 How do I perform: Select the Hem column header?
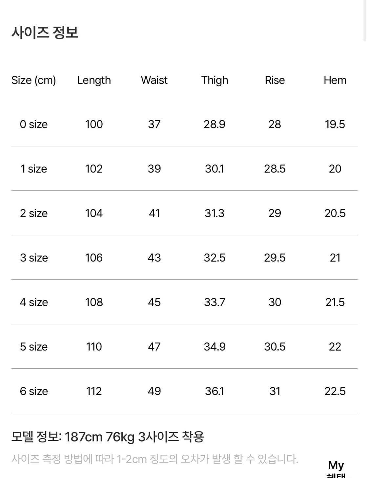point(335,80)
